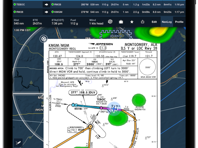Image resolution: width=198 pixels, height=148 pixels.
Task: Tap the Jeppesen KMGM approach plate
Action: click(102, 93)
